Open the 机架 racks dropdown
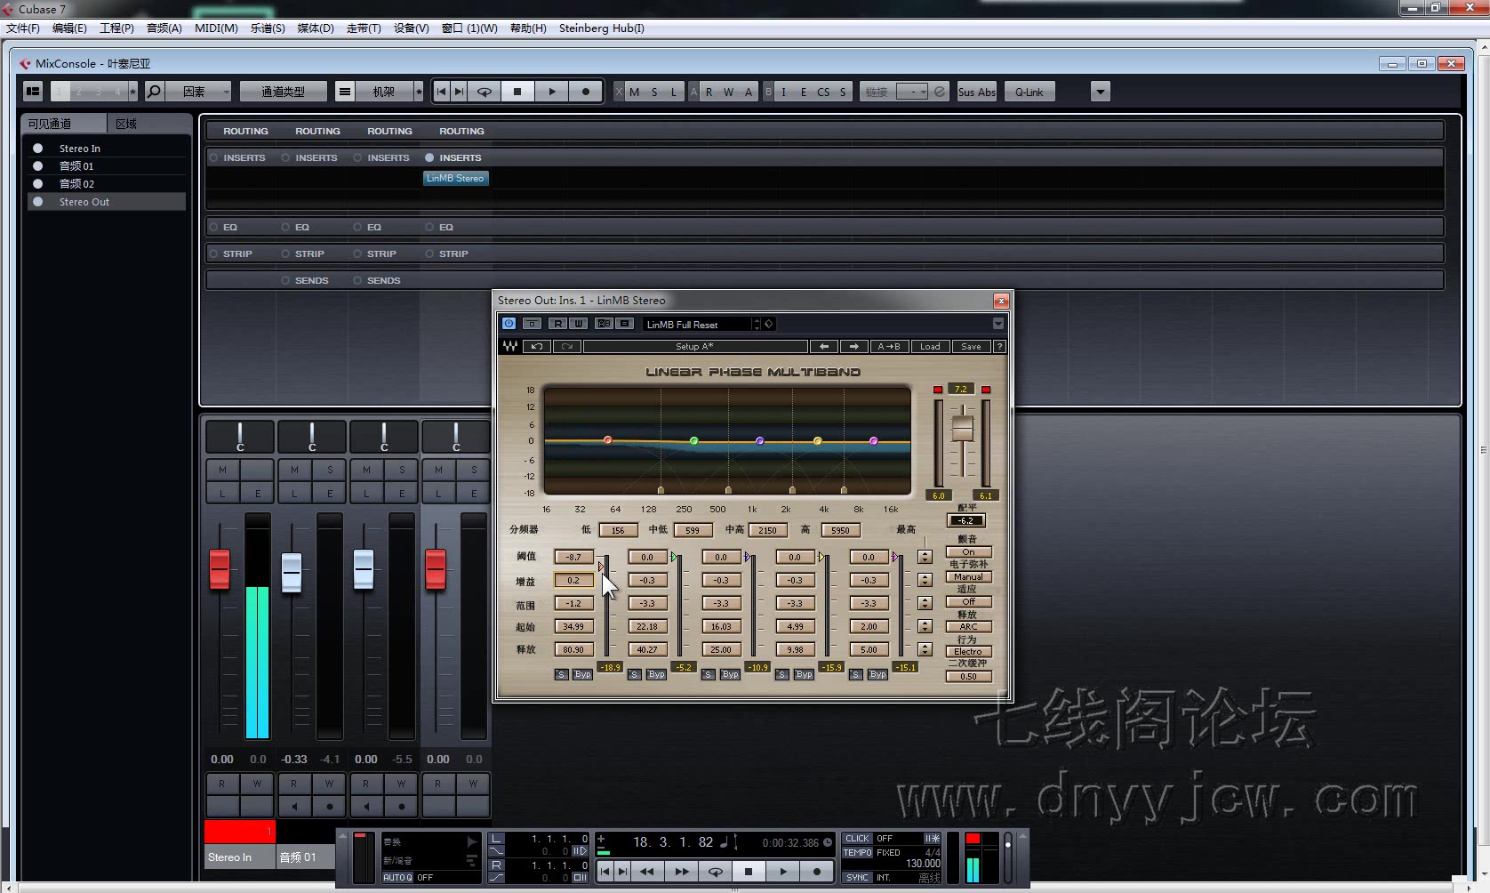Image resolution: width=1490 pixels, height=893 pixels. tap(384, 92)
